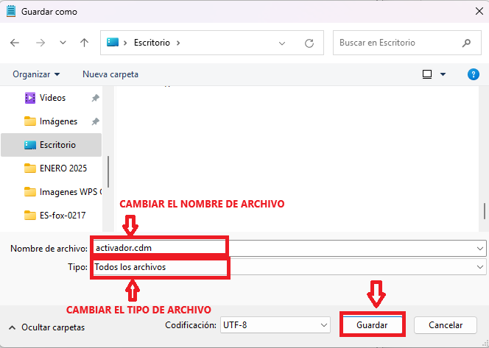This screenshot has height=348, width=489.
Task: Open view options dropdown arrow
Action: (x=443, y=74)
